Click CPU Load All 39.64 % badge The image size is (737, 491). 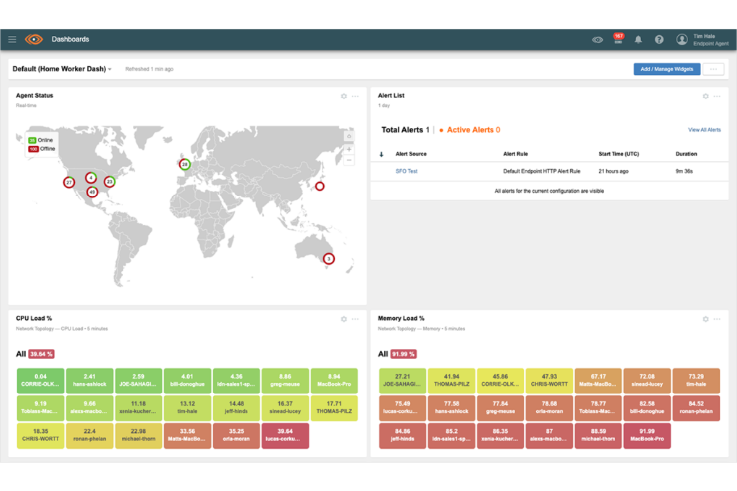coord(41,354)
